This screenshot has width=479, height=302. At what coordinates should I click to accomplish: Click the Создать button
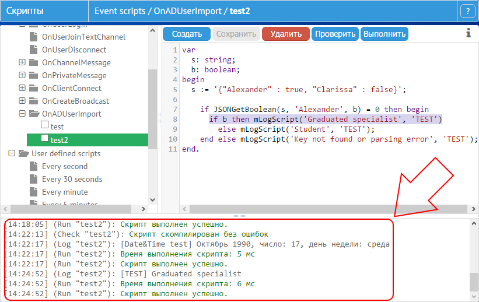(187, 34)
